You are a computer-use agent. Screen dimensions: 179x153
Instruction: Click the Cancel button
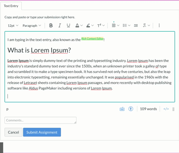pos(13,132)
